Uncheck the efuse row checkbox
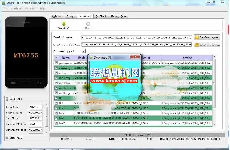Screen dimensions: 230x150 point(56,73)
